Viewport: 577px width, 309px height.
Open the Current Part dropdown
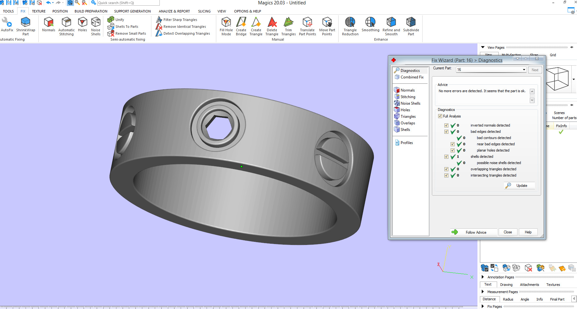pos(524,70)
